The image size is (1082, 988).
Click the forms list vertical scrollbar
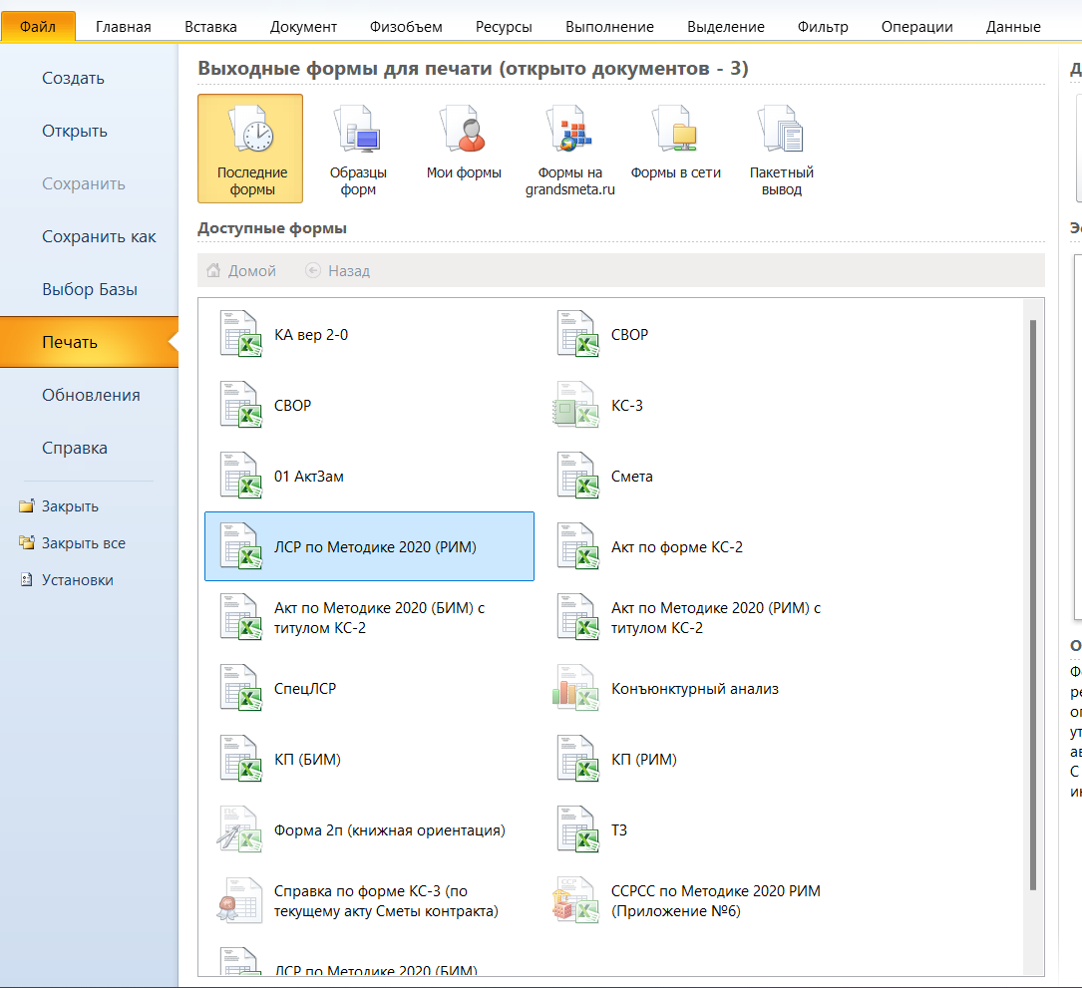pyautogui.click(x=1032, y=598)
